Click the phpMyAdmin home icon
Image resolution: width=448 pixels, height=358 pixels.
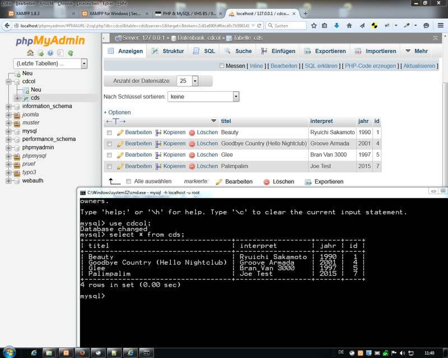(x=30, y=53)
